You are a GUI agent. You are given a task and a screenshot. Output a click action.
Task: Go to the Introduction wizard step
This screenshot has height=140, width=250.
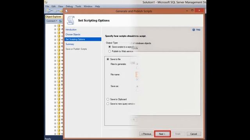pos(71,30)
